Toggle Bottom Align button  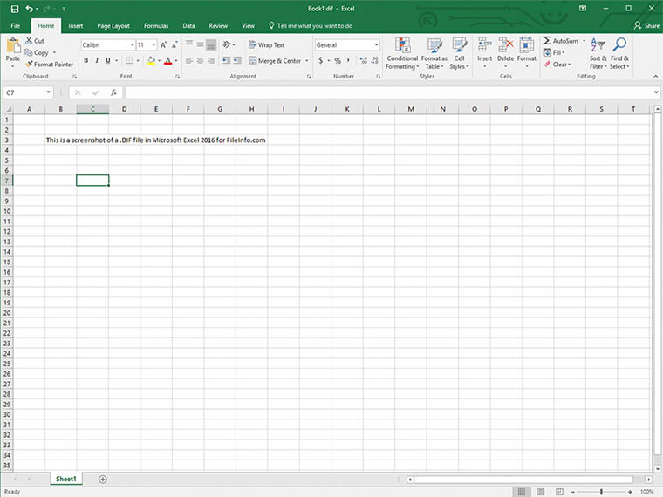click(211, 44)
